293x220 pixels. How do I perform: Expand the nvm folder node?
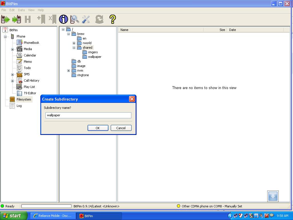[69, 71]
